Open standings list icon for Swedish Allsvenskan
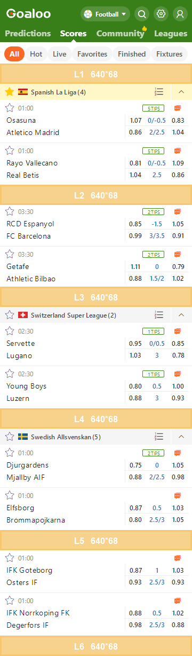192x656 pixels. (159, 437)
